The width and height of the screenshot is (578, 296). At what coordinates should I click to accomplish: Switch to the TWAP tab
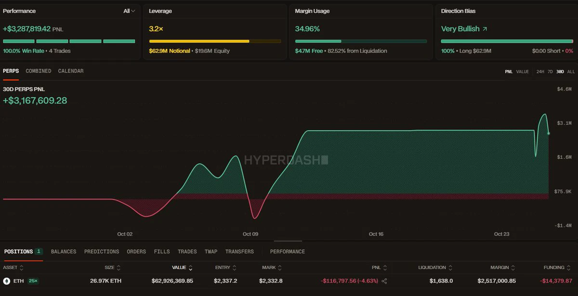pyautogui.click(x=211, y=252)
